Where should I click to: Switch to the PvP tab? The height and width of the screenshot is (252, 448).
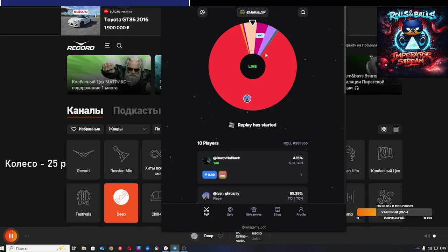[x=206, y=211]
